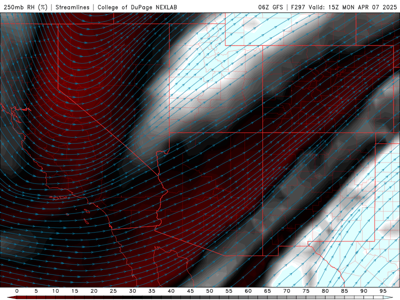Click the 'Streamlines' label in the header
Image resolution: width=400 pixels, height=300 pixels.
72,7
